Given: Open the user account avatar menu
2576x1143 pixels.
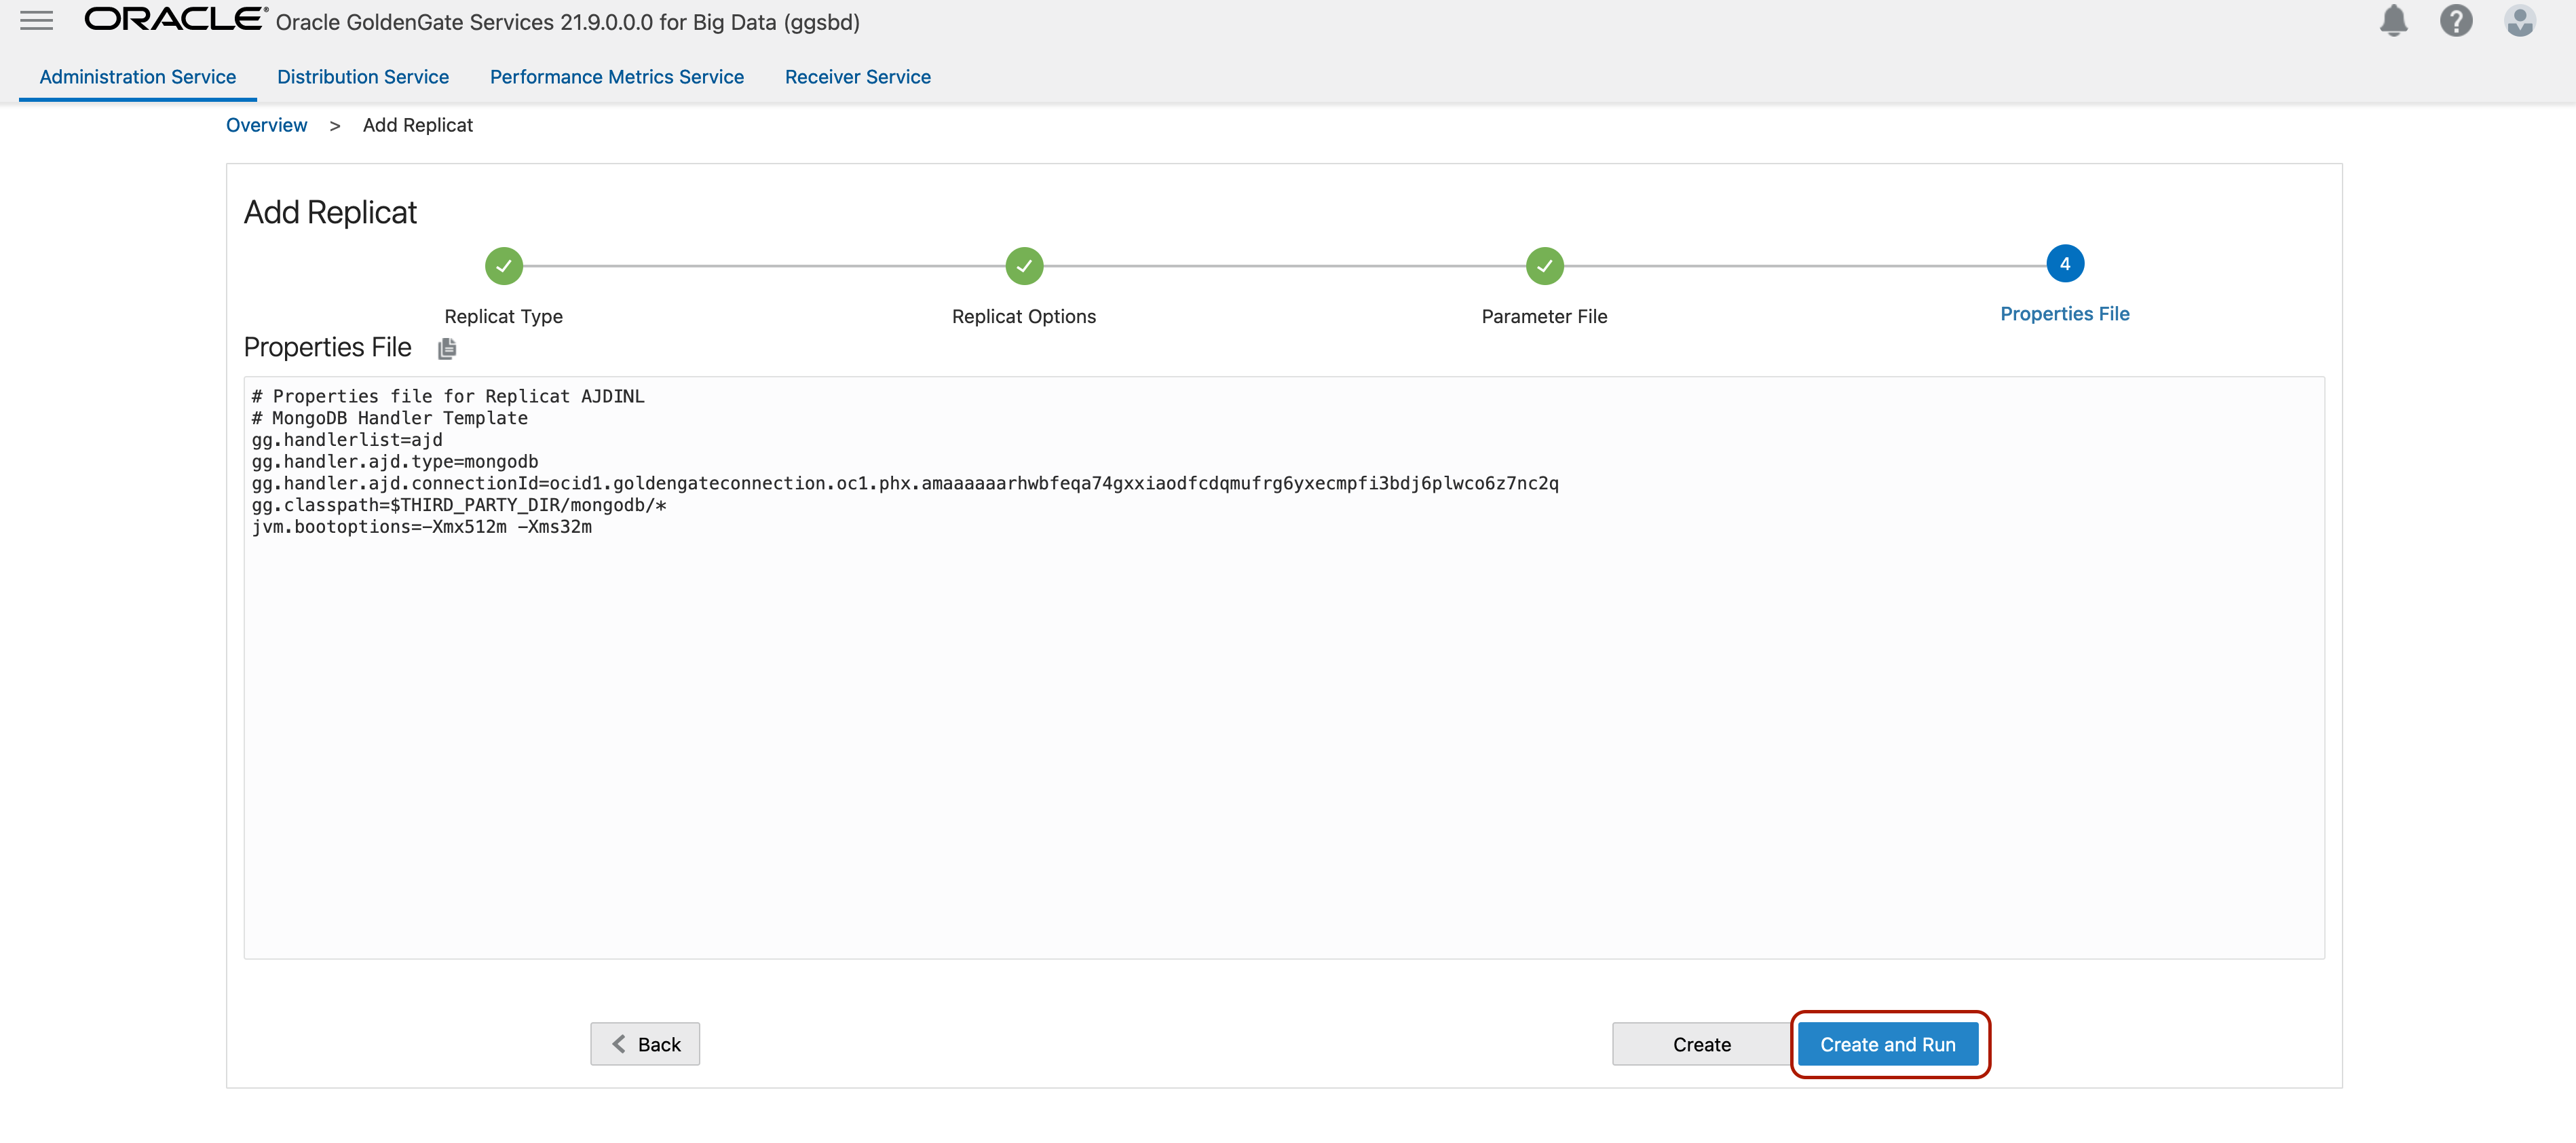Looking at the screenshot, I should (2519, 21).
